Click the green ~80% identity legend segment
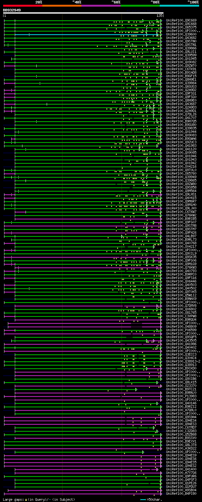Screen dimensions: 202x502 pyautogui.click(x=140, y=6)
